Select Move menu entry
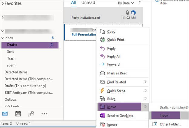 (123, 107)
